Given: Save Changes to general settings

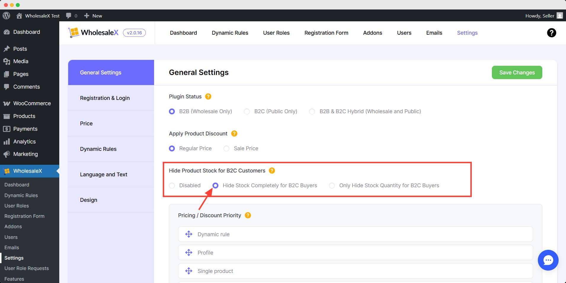Looking at the screenshot, I should point(517,73).
